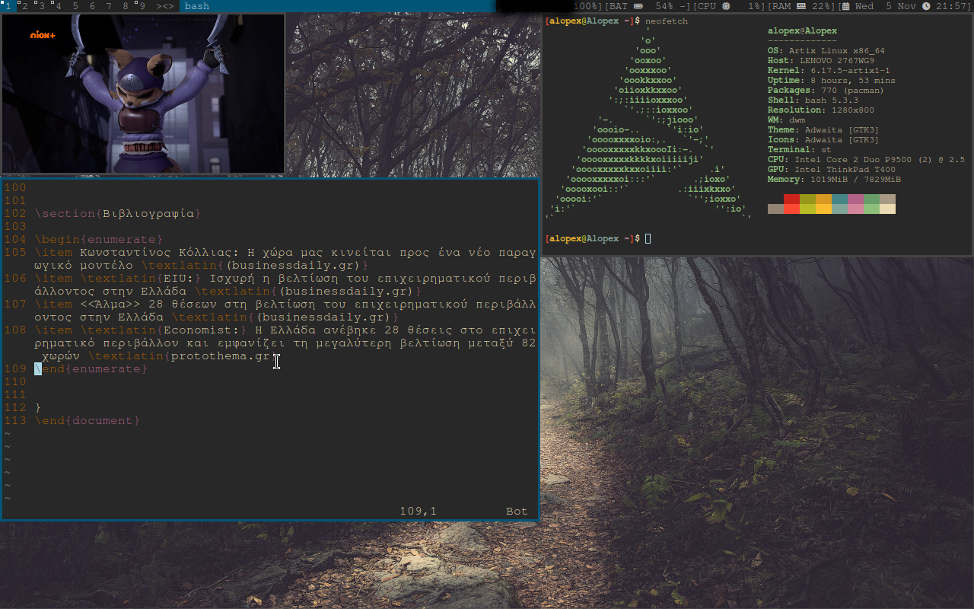Click the CPU chip icon in the status bar
Screen dimensions: 974x609
click(x=726, y=6)
